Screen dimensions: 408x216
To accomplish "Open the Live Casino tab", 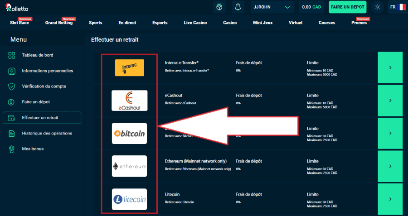I will (195, 23).
